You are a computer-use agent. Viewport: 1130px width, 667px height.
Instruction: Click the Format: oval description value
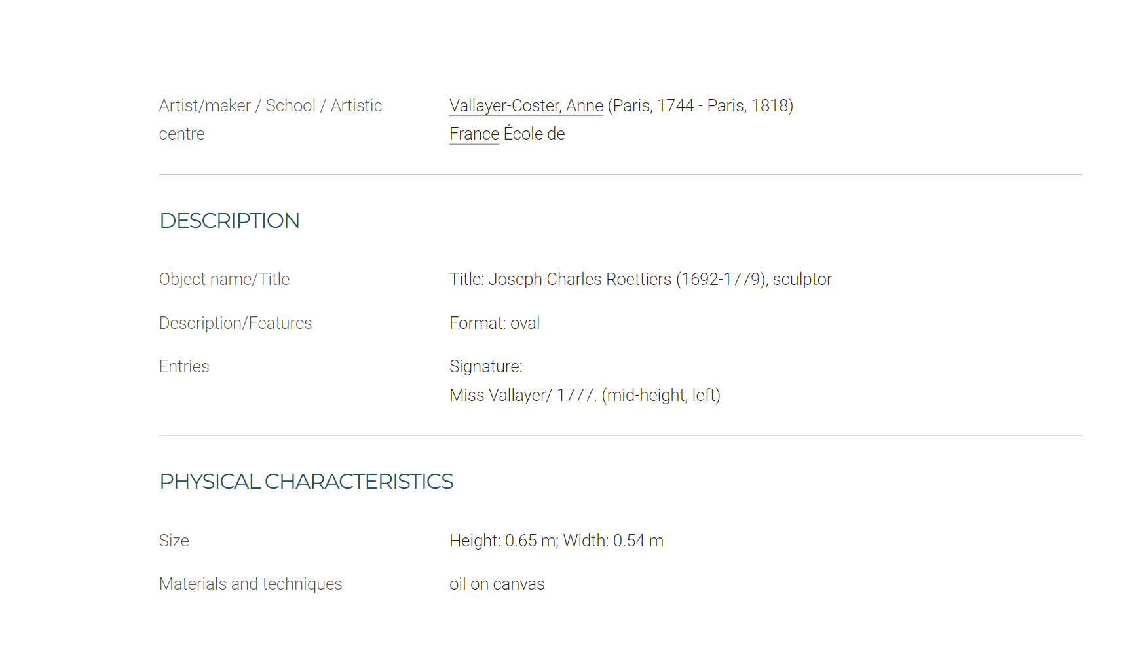[x=495, y=323]
